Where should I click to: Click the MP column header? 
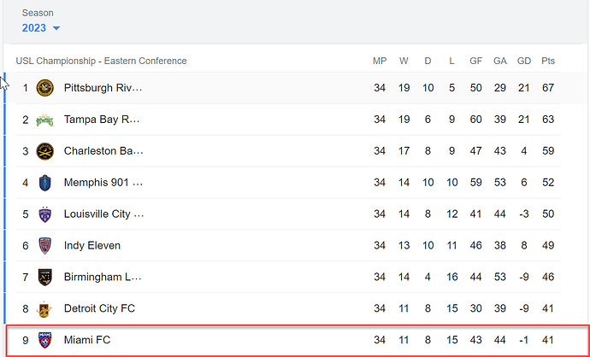point(380,61)
